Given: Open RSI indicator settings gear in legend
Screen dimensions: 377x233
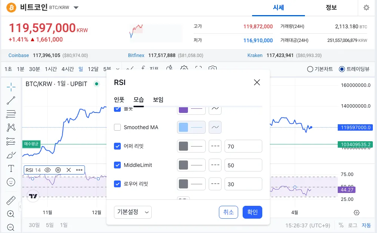Looking at the screenshot, I should point(58,170).
